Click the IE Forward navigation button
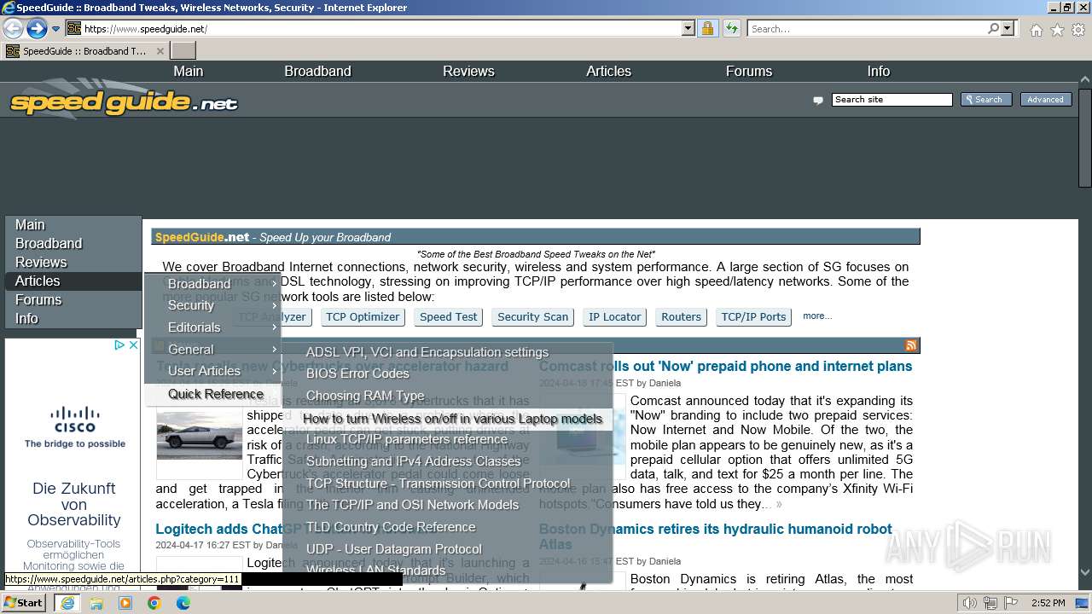Image resolution: width=1092 pixels, height=614 pixels. tap(36, 28)
